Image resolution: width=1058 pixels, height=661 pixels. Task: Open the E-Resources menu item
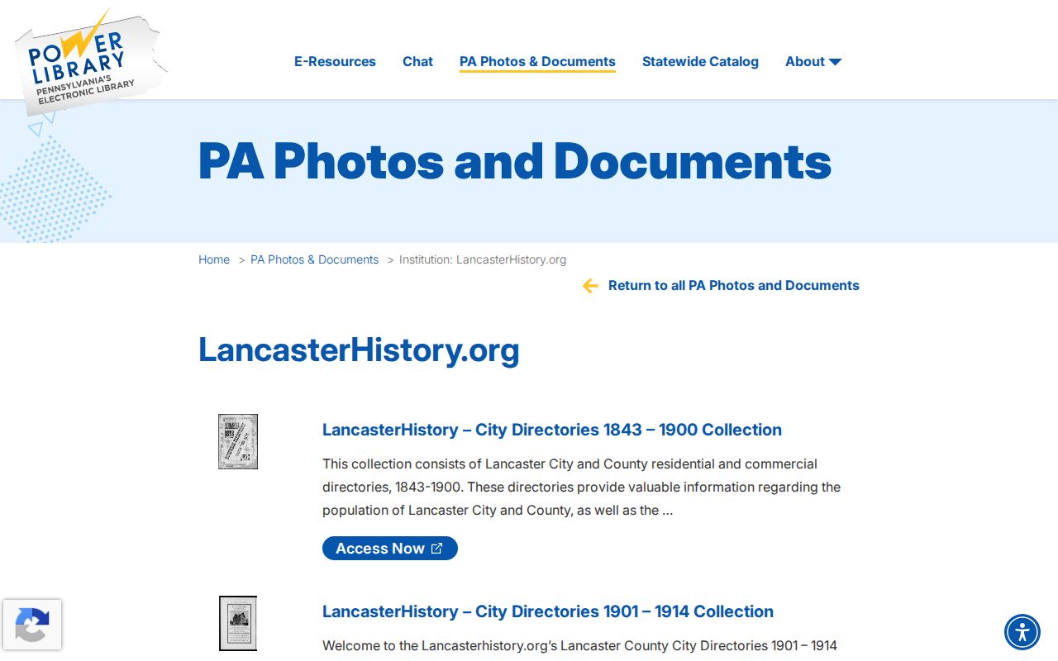click(x=335, y=61)
